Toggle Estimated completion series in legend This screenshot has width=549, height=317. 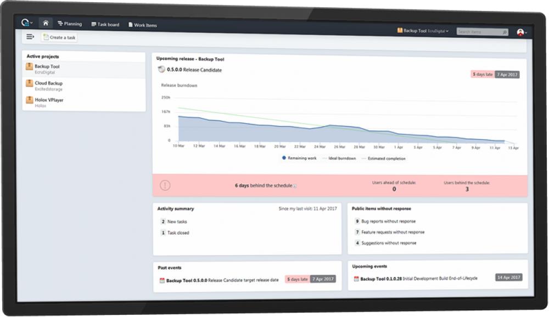[x=383, y=158]
